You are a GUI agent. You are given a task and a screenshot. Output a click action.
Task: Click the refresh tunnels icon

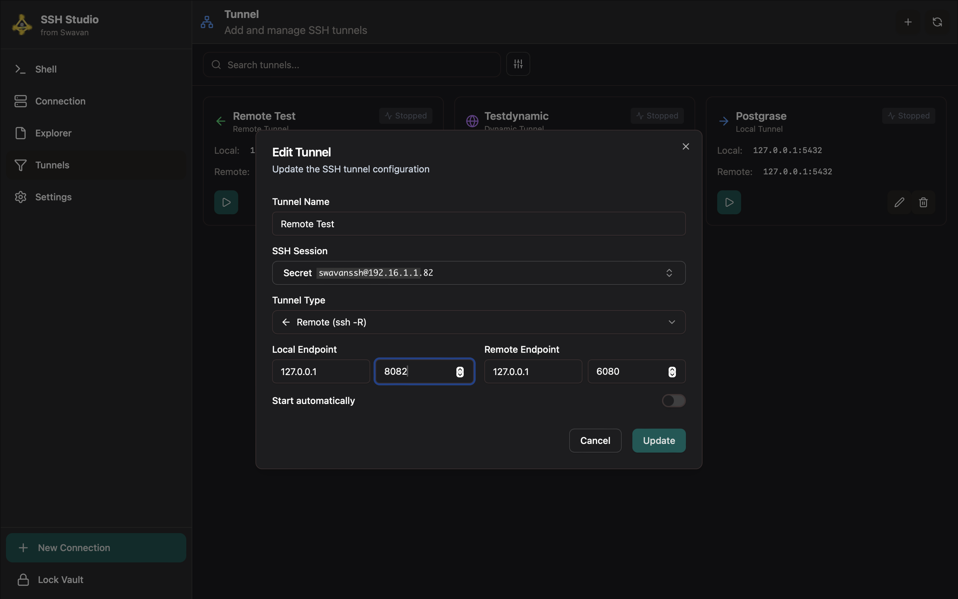pyautogui.click(x=937, y=22)
